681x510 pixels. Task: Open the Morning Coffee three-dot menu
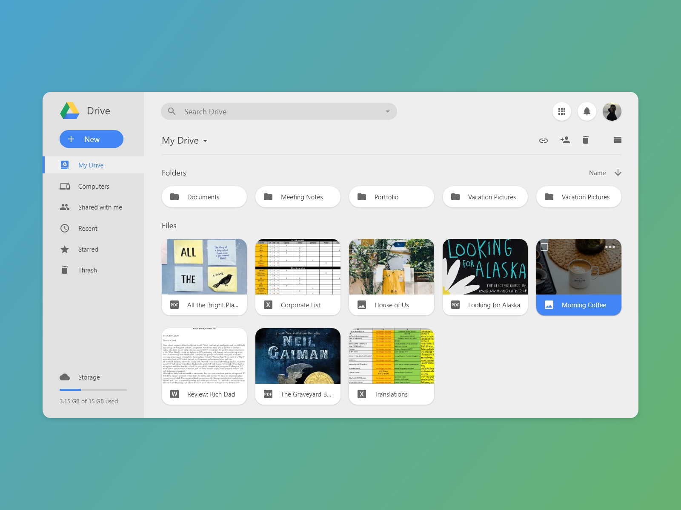click(x=611, y=246)
